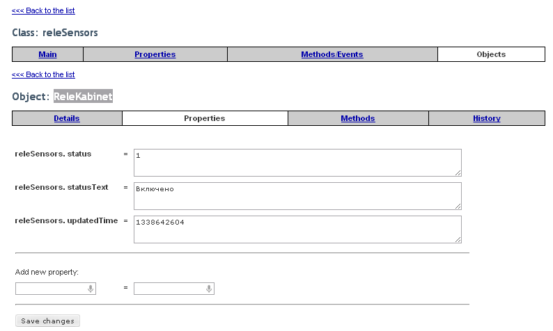553x331 pixels.
Task: Select the object Properties tab
Action: (x=205, y=118)
